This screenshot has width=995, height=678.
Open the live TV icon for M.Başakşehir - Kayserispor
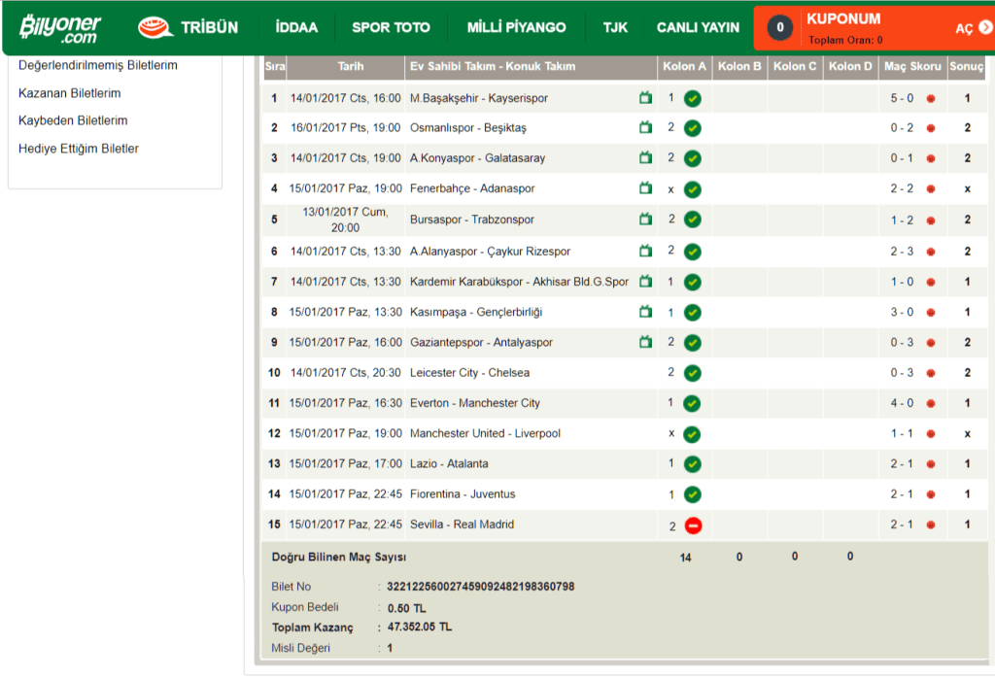pyautogui.click(x=645, y=98)
